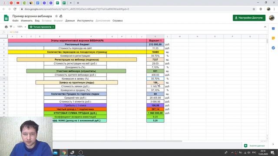The width and height of the screenshot is (278, 156).
Task: Select the 'Количество Продаж по горячим лидам' label
Action: 75,94
